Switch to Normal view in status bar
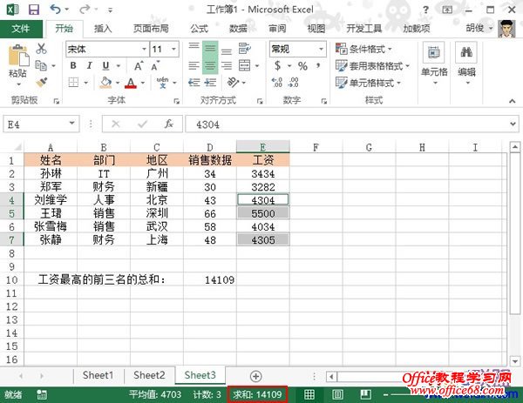The image size is (523, 403). click(309, 394)
